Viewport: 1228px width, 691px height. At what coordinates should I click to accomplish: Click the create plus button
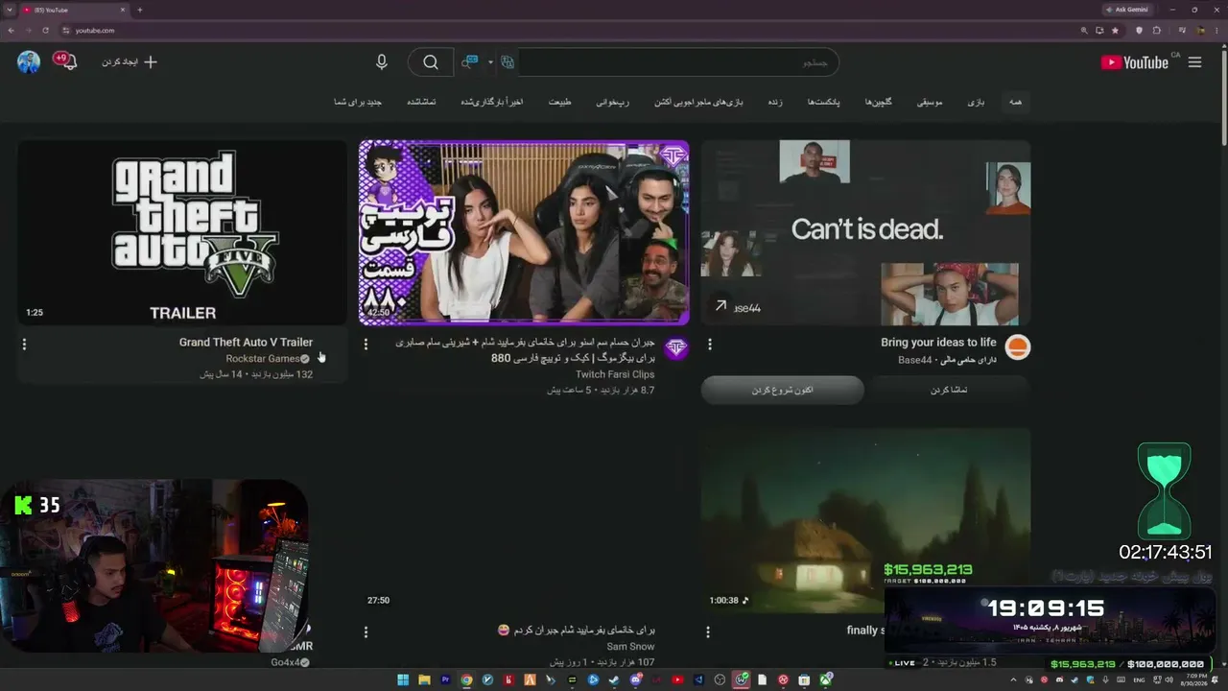[150, 62]
